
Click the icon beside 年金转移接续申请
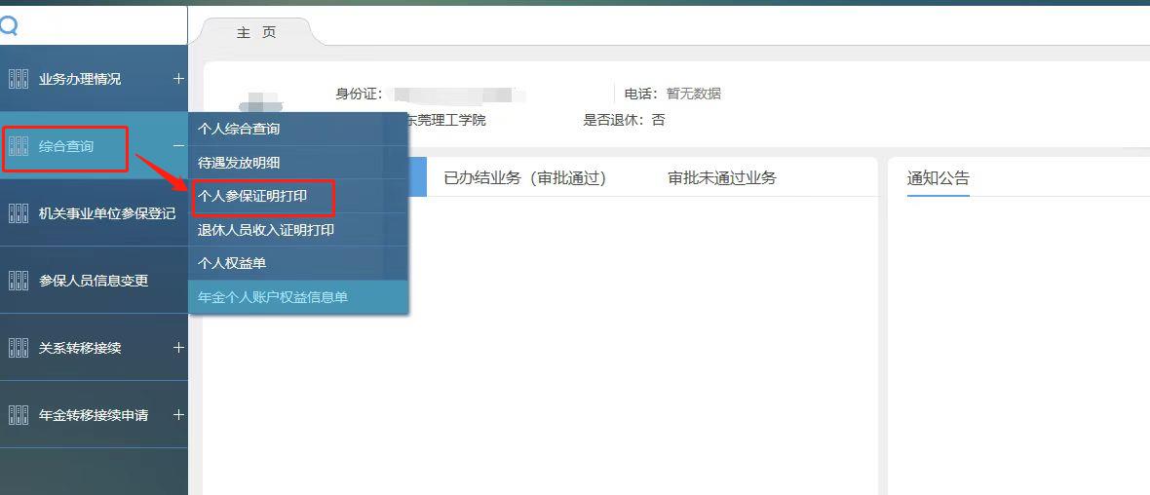click(18, 415)
